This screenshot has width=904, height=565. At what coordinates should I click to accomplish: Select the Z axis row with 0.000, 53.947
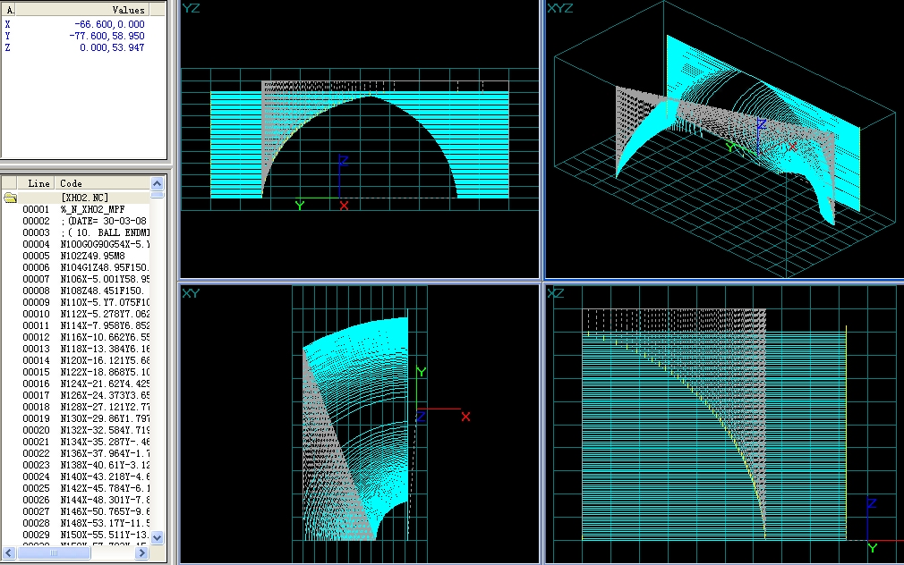click(x=75, y=47)
